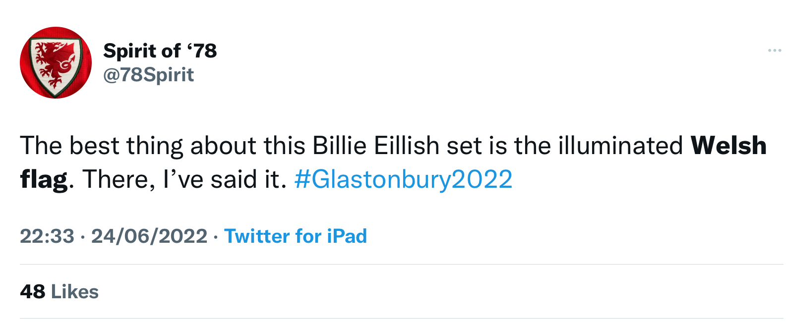Click the bold word flag
This screenshot has height=324, width=789.
44,180
